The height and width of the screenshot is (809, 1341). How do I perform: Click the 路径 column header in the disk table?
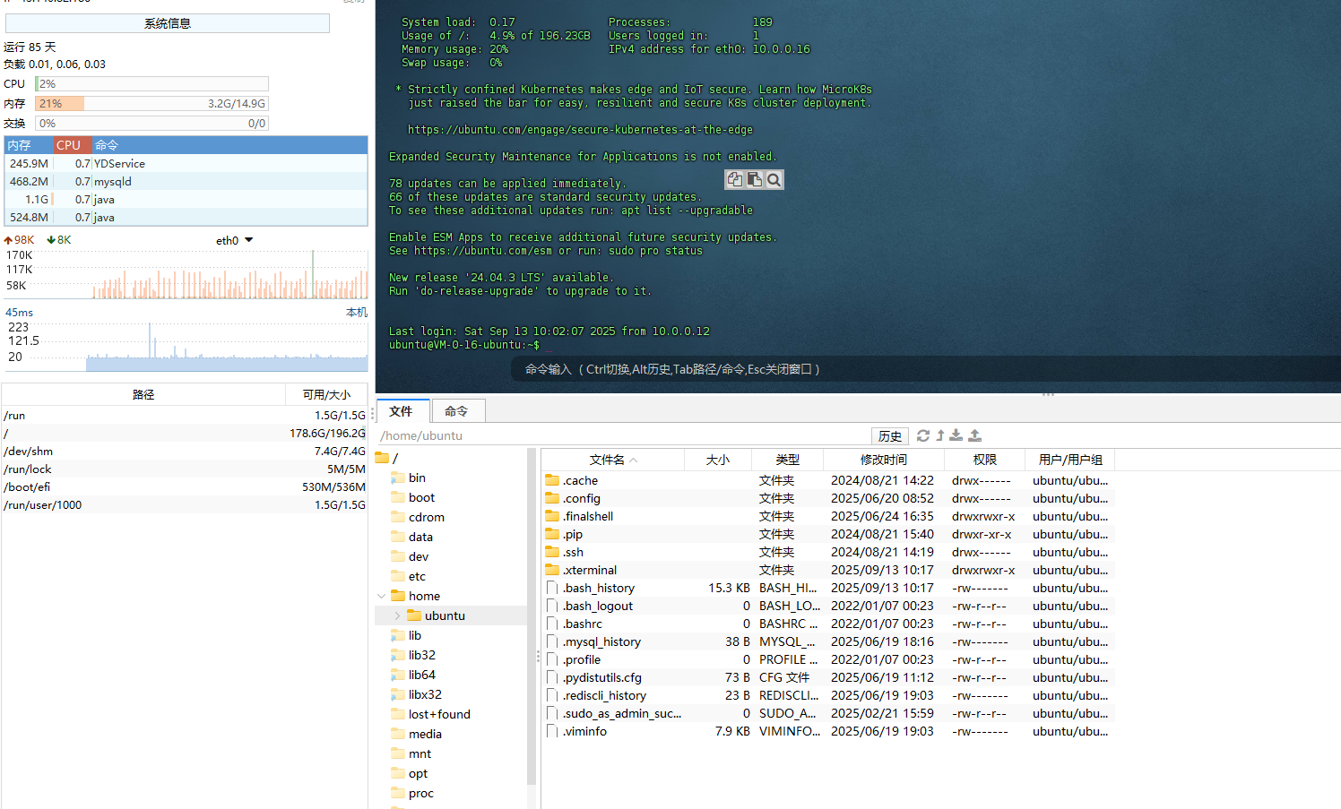coord(143,394)
